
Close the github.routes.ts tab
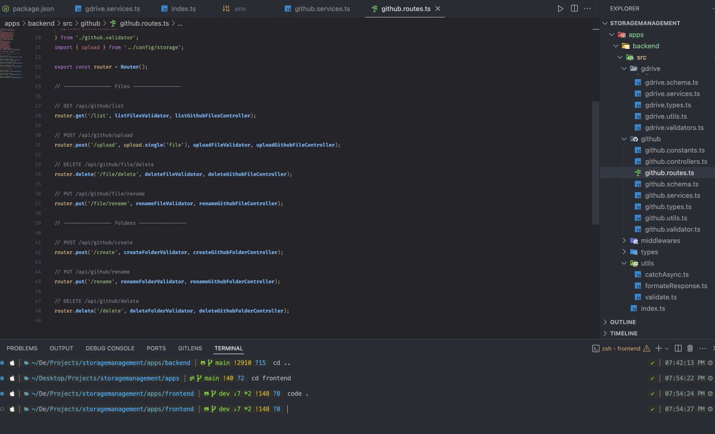click(439, 9)
